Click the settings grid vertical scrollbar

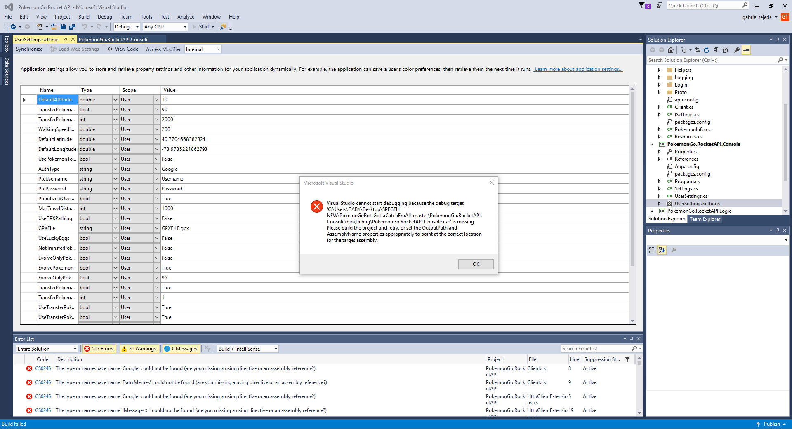[632, 205]
